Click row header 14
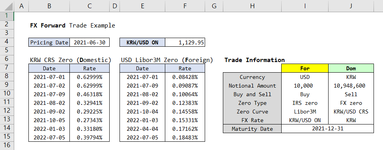 [7, 129]
